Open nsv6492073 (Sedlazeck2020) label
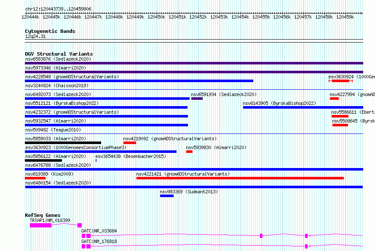Screen dimensions: 375x251 coord(58,94)
